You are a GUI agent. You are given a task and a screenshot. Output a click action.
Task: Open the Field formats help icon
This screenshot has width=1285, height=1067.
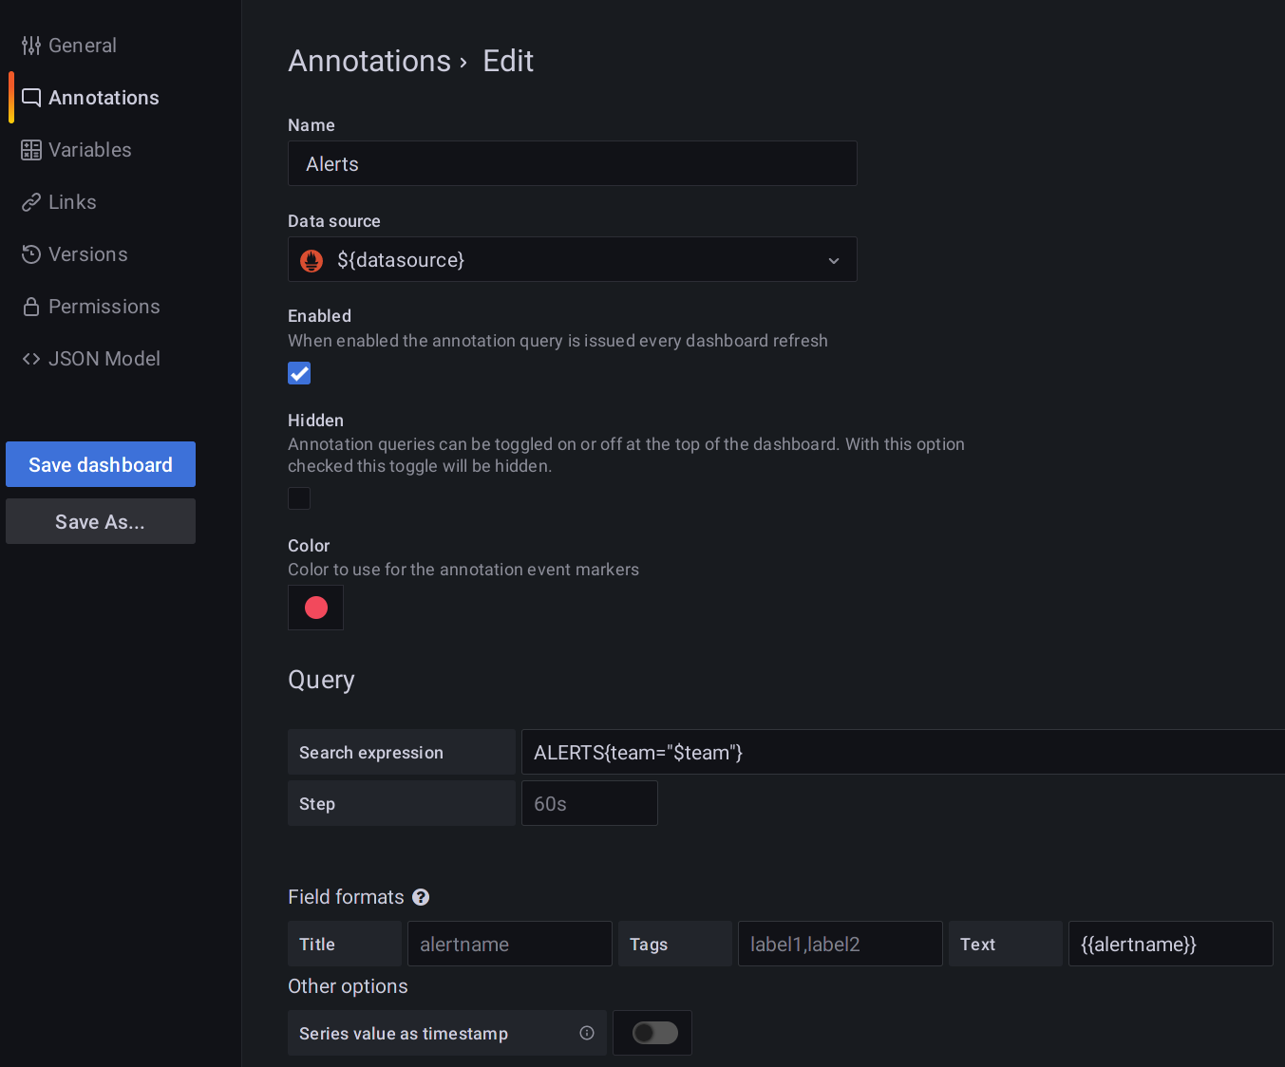[421, 896]
